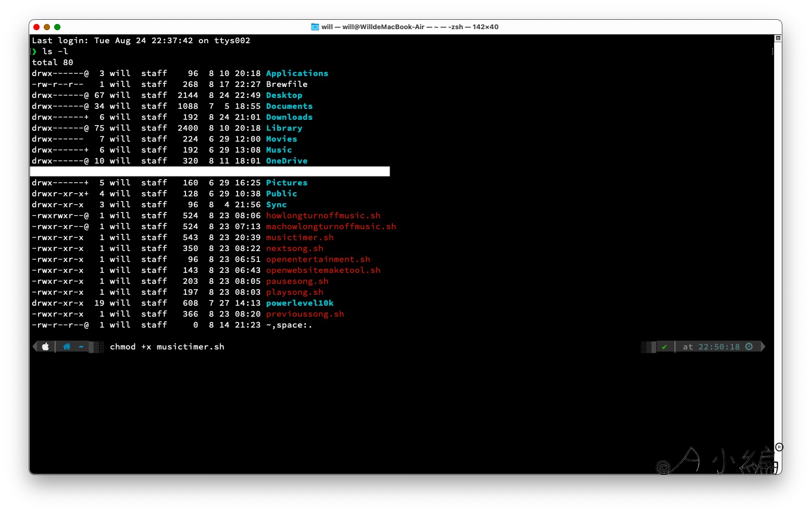811x513 pixels.
Task: Click the Movies directory name
Action: 281,139
